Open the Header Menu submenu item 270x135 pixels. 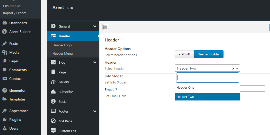click(63, 53)
